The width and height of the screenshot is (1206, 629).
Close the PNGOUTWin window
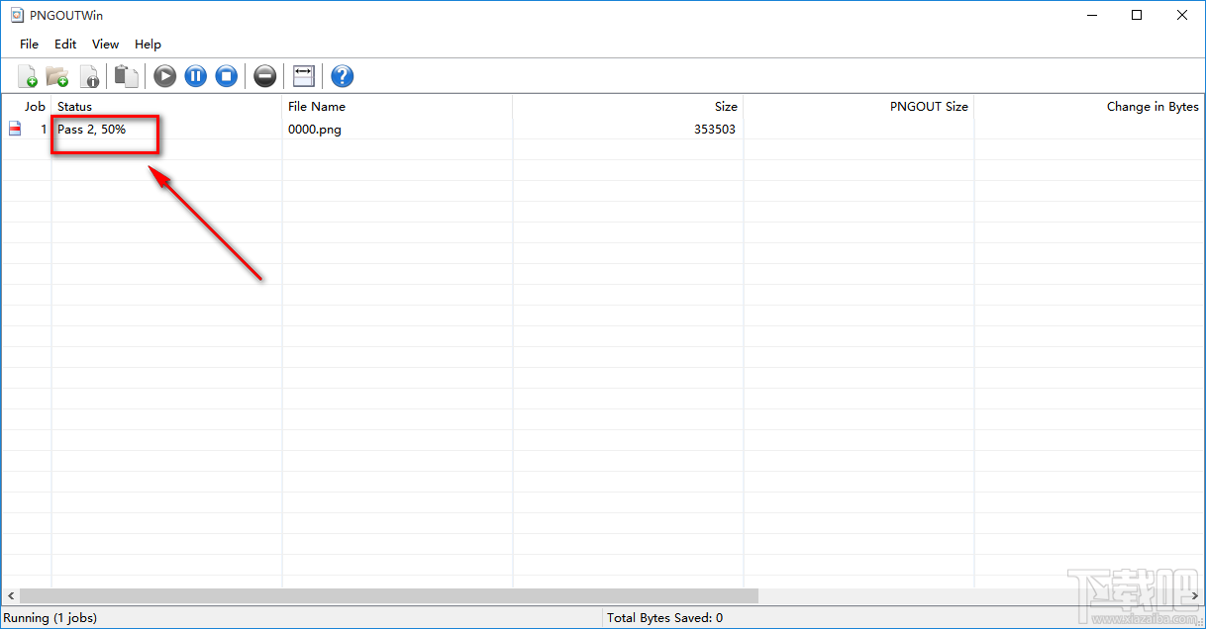pyautogui.click(x=1182, y=15)
